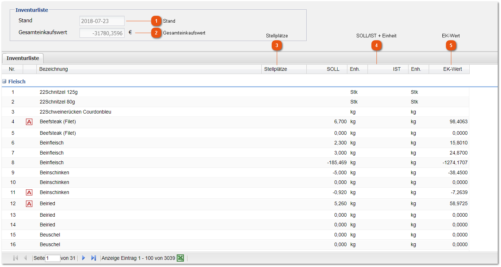Viewport: 501px width, 267px height.
Task: Click the Stand date field
Action: click(x=102, y=21)
